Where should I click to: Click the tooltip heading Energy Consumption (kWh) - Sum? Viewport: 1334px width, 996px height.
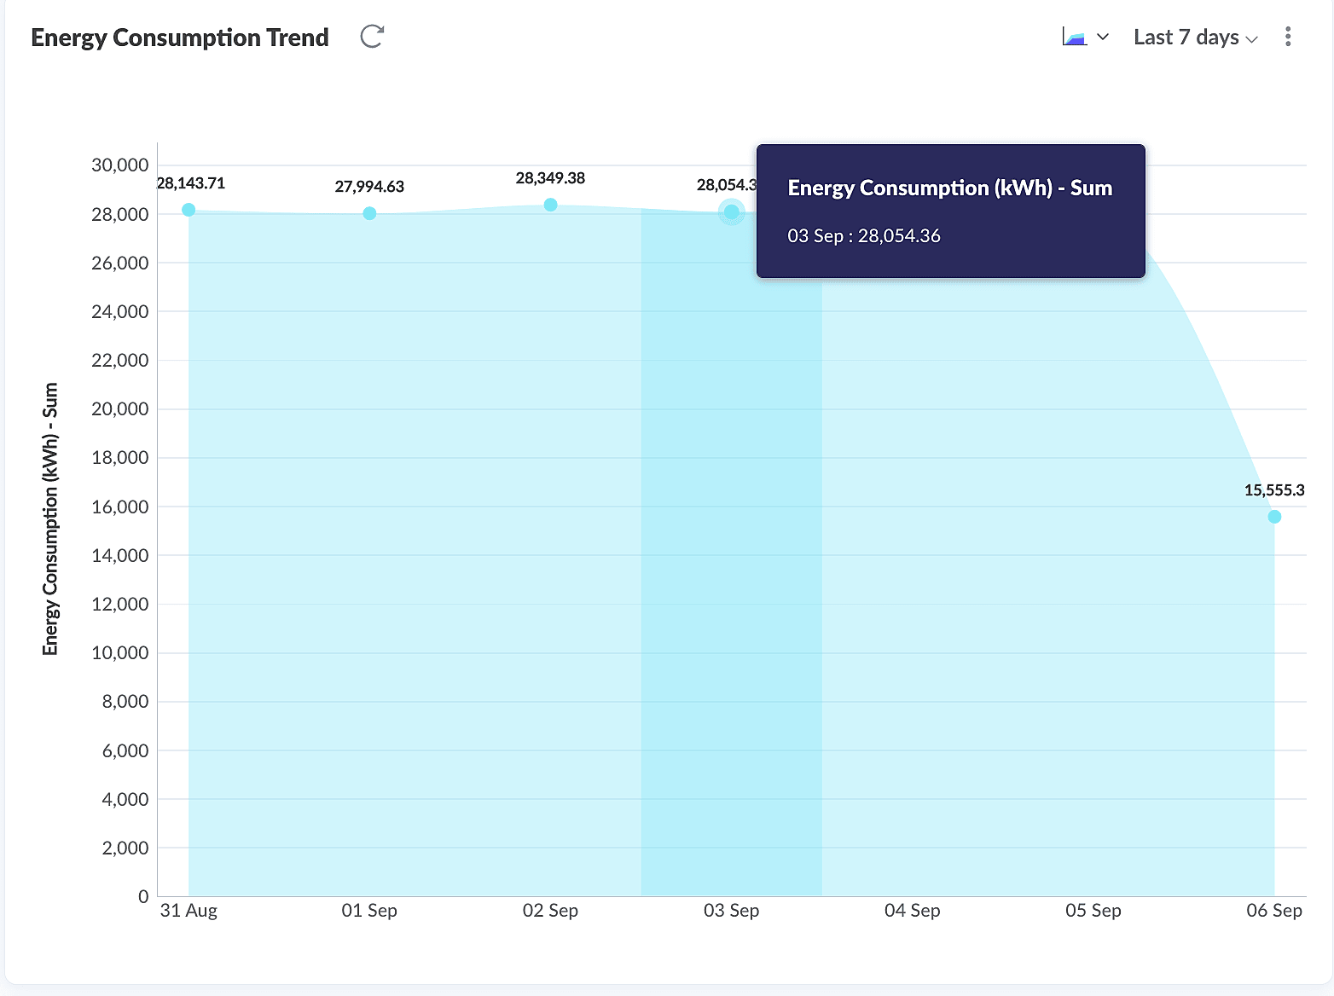coord(949,188)
